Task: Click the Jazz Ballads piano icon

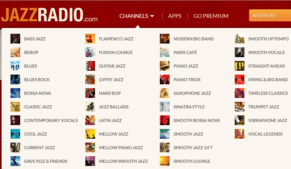Action: point(90,106)
